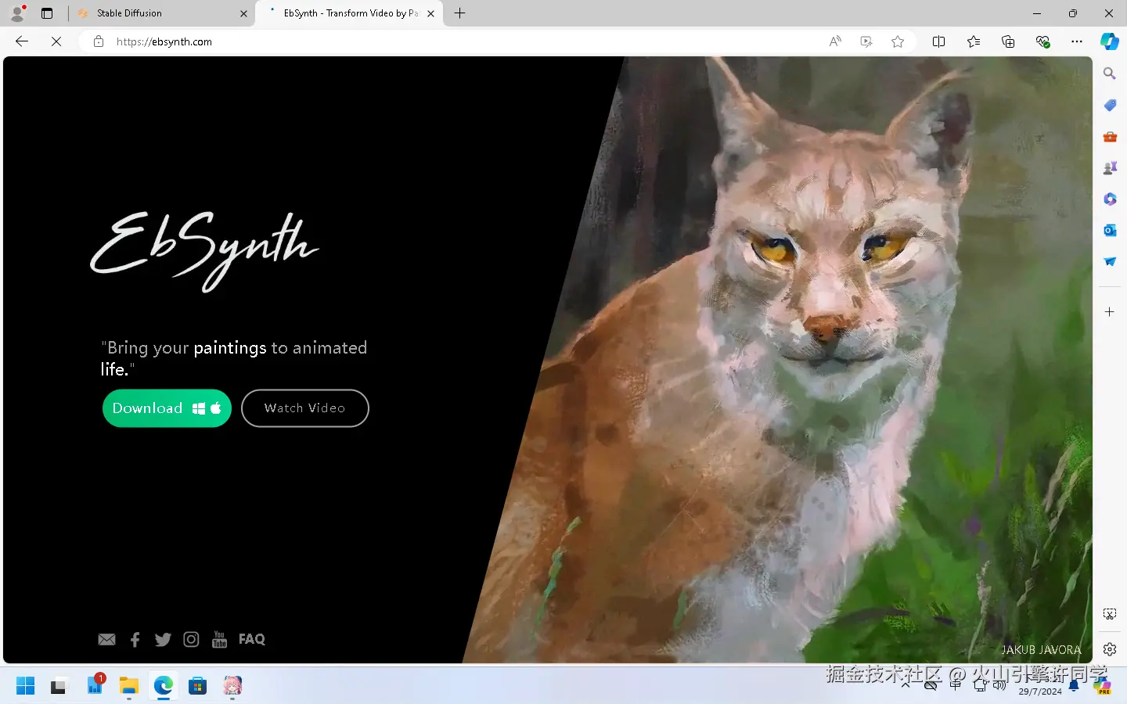Close the EbSynth tab

[x=430, y=13]
